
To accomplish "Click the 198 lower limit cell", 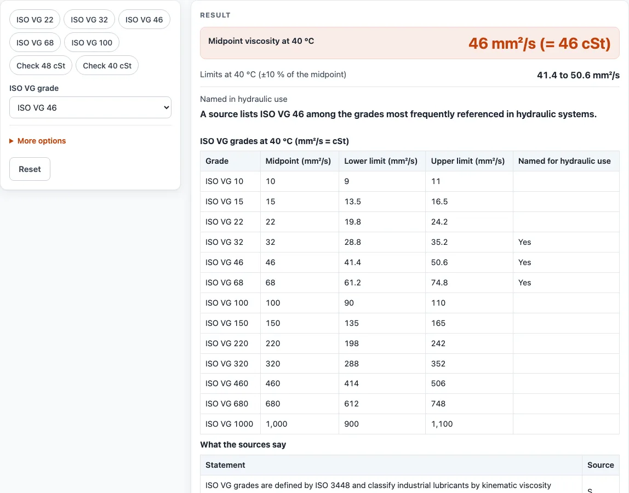I will [382, 343].
